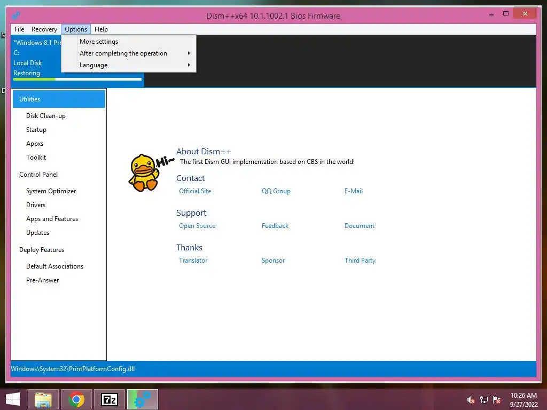Open Disk Clean-up in the sidebar
This screenshot has height=410, width=547.
pyautogui.click(x=46, y=116)
